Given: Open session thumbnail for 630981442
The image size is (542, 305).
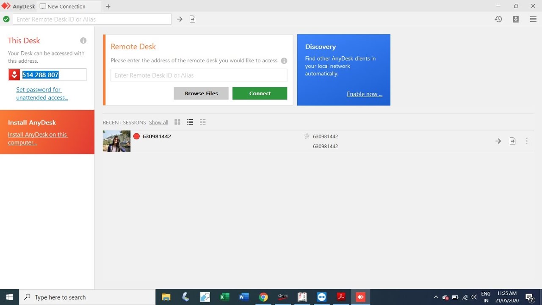Looking at the screenshot, I should [x=116, y=141].
